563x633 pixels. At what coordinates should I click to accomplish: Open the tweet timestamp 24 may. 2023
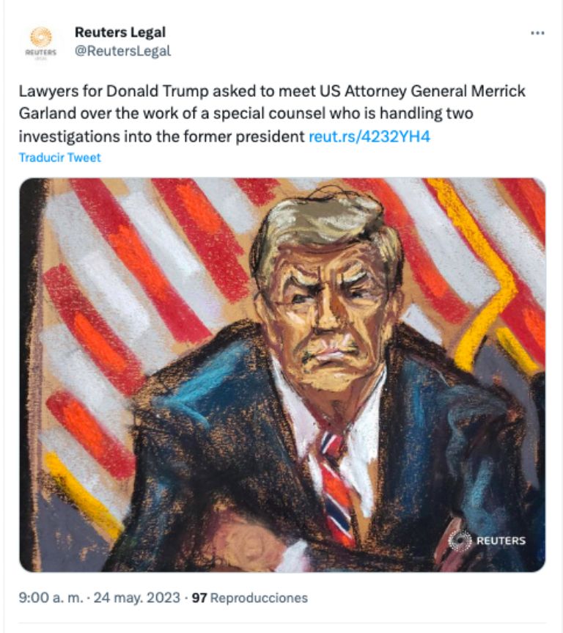click(x=130, y=599)
